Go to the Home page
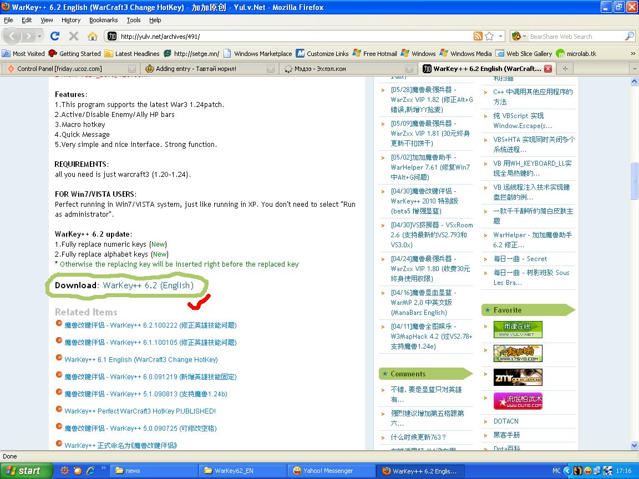Image resolution: width=639 pixels, height=479 pixels. pos(93,36)
